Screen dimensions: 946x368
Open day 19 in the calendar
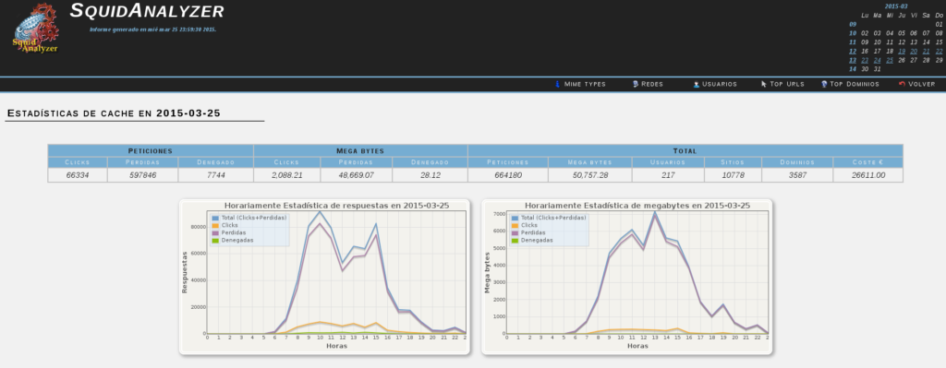(902, 52)
